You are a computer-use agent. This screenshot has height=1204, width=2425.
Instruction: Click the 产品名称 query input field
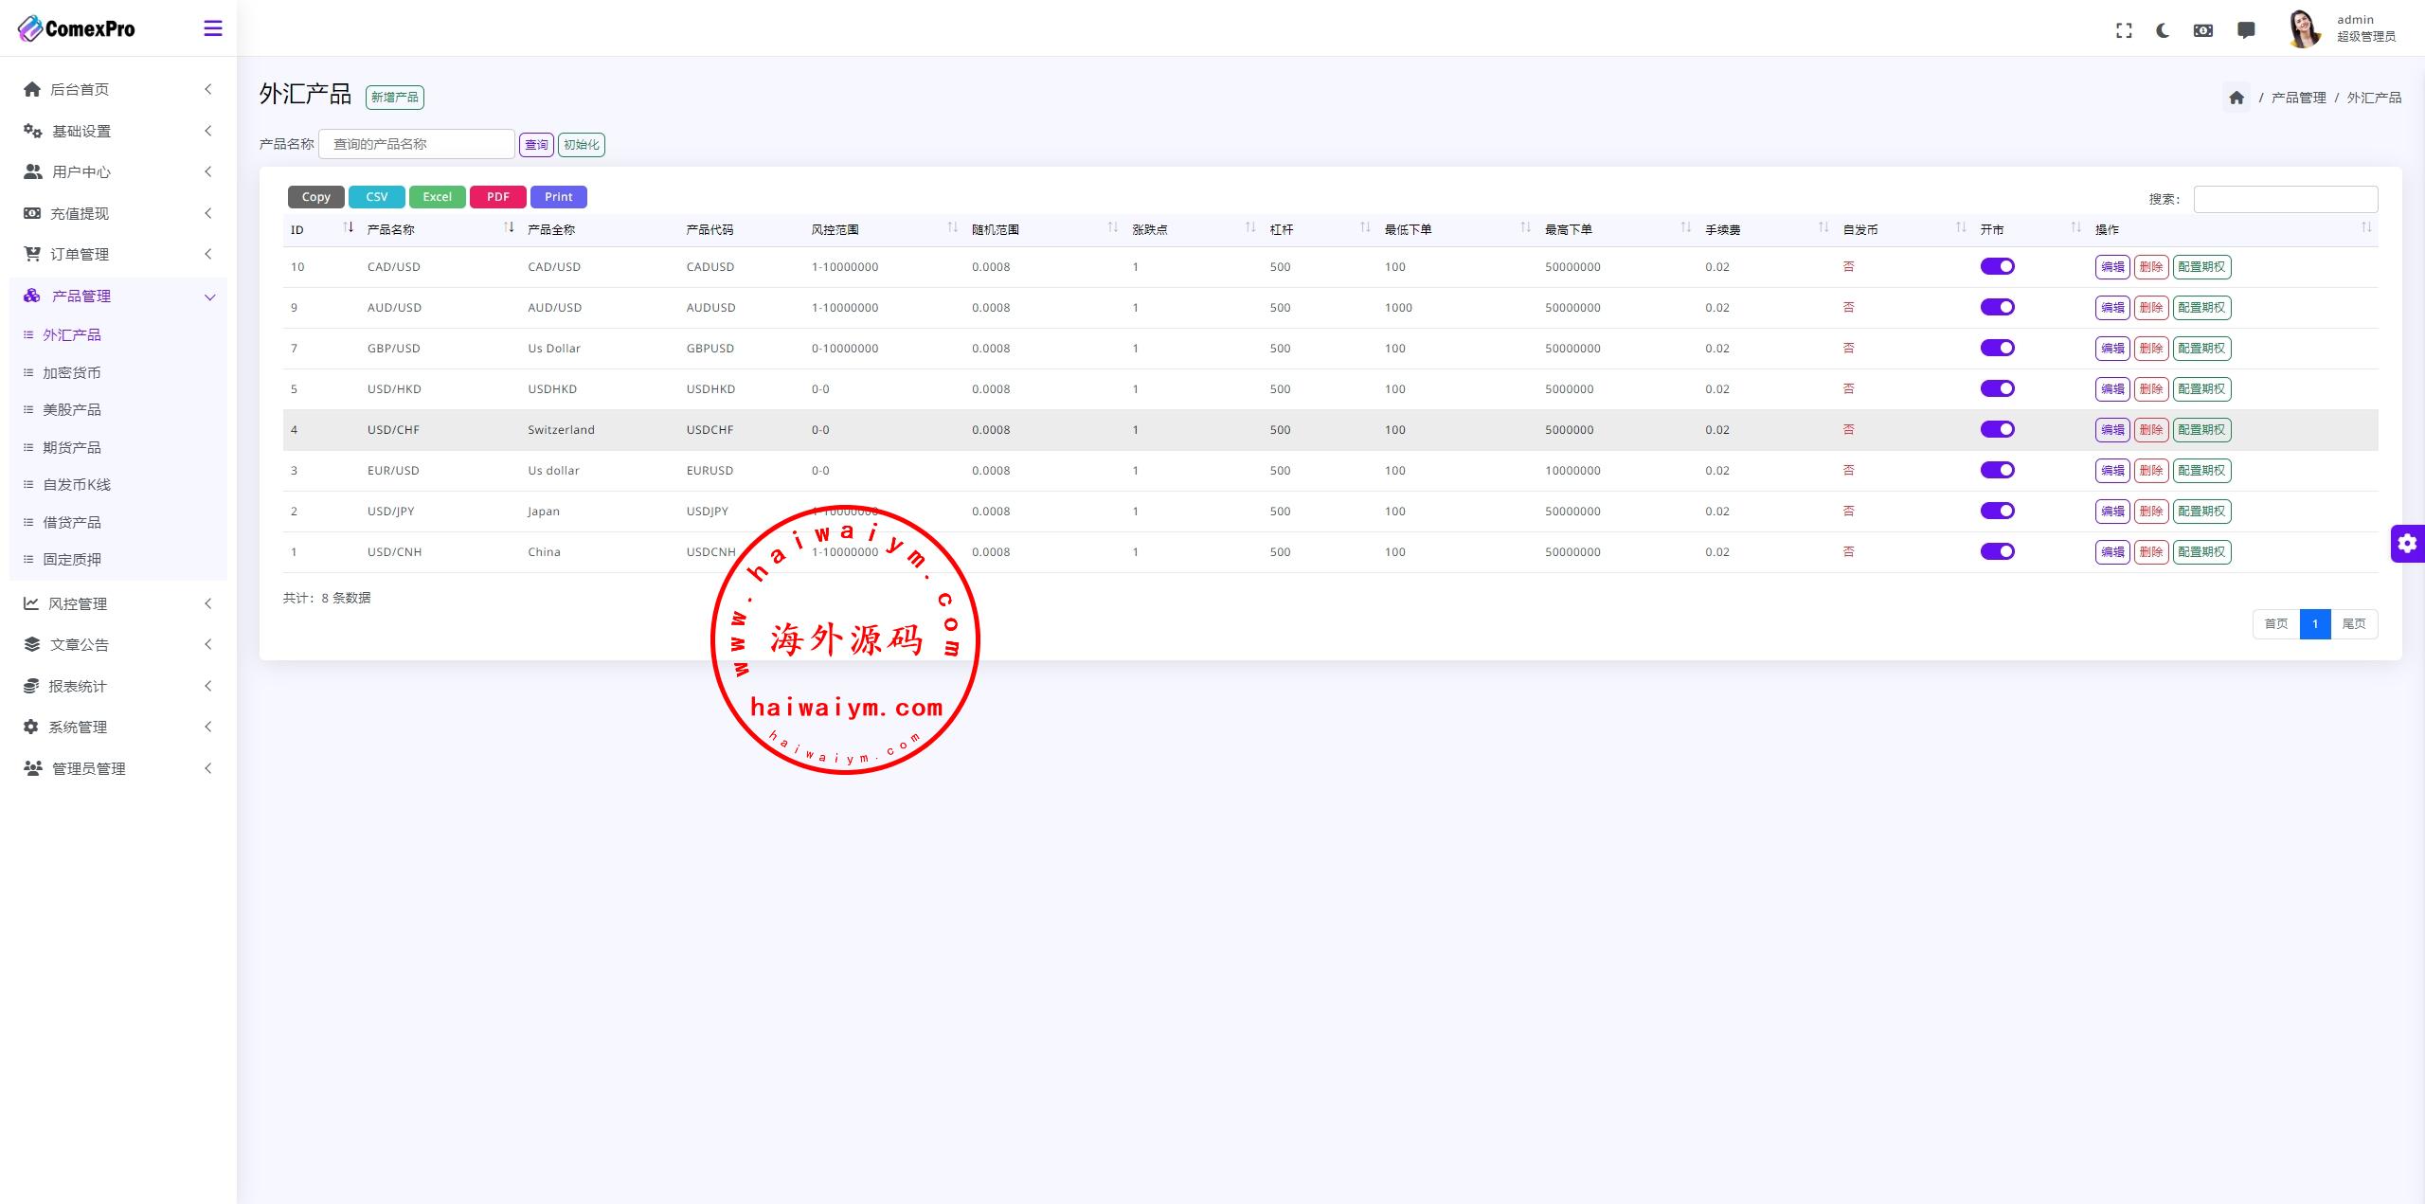click(417, 144)
